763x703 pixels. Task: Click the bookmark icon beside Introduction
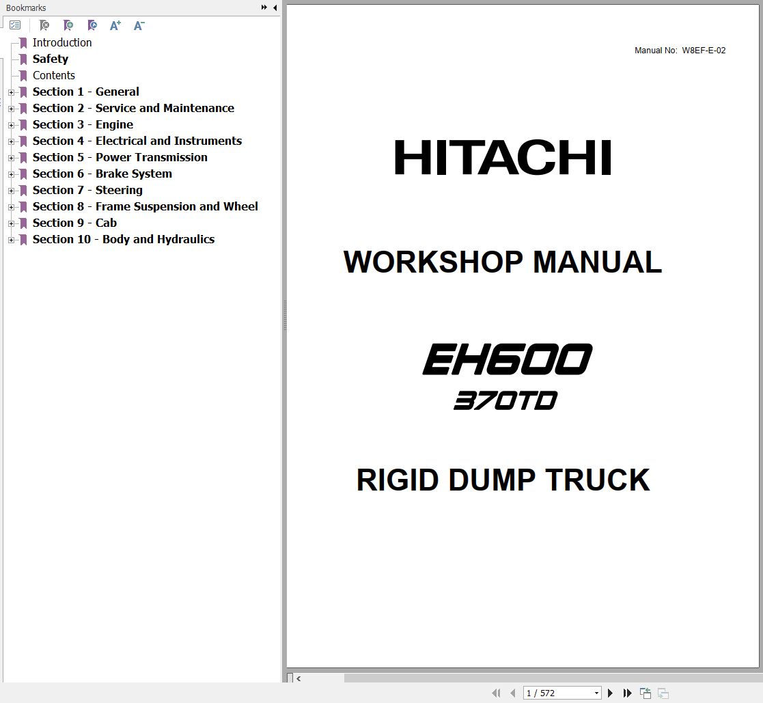point(23,43)
